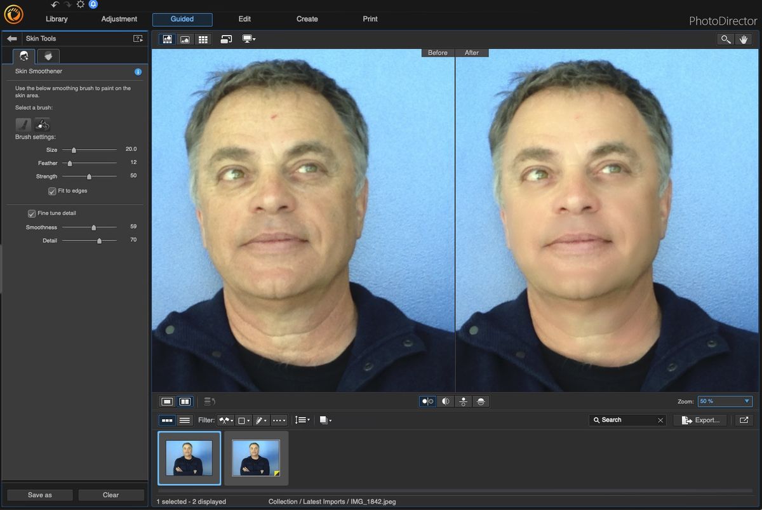Open the Export dialog
The height and width of the screenshot is (510, 762).
[700, 420]
